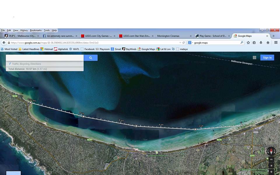
Task: Open the downloads arrow in toolbar
Action: (261, 43)
